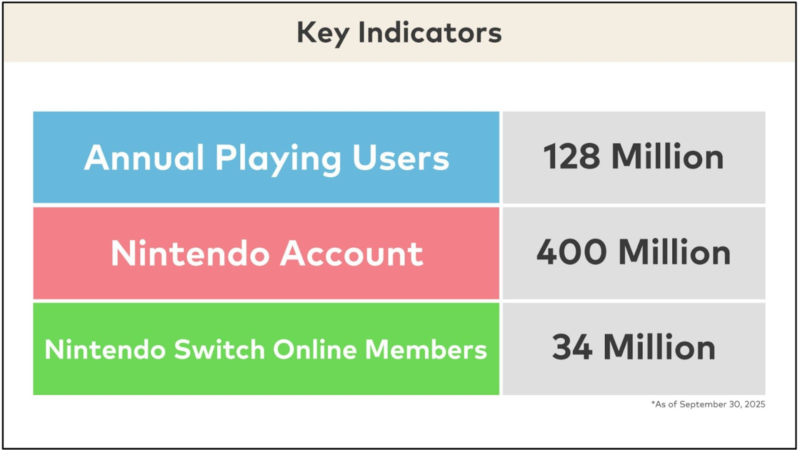Screen dimensions: 800x450
Task: Click the 128 Million value
Action: click(x=633, y=157)
